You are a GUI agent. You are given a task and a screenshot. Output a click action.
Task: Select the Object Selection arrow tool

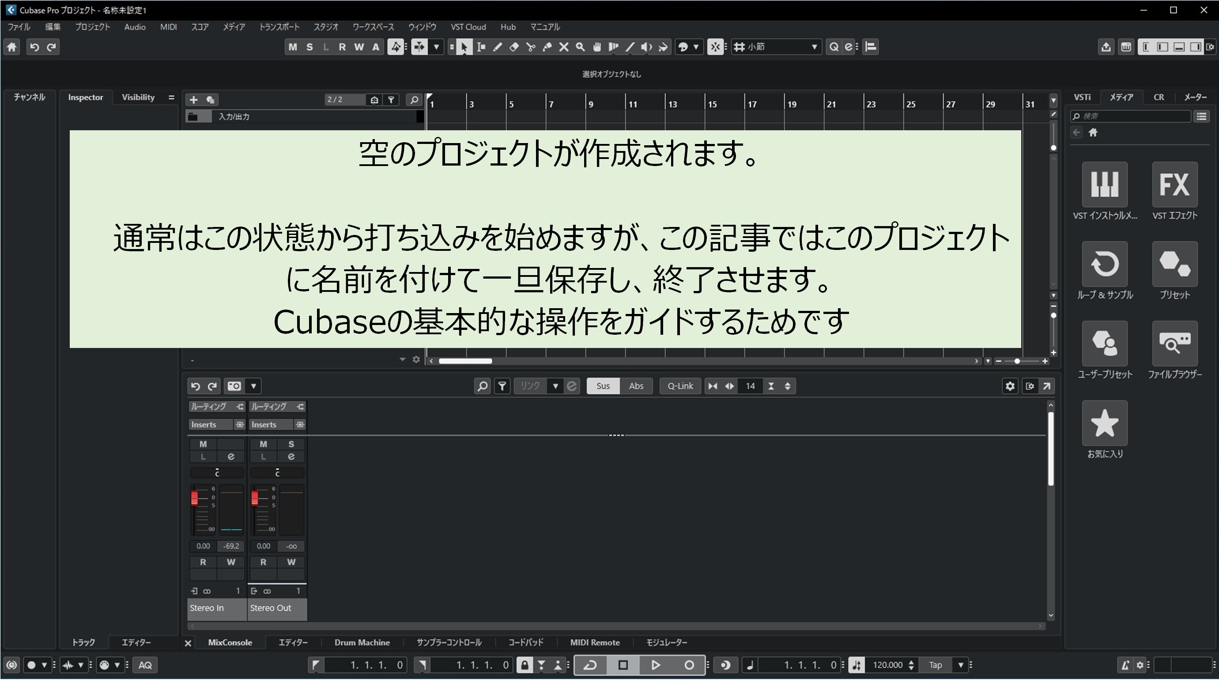pyautogui.click(x=465, y=47)
